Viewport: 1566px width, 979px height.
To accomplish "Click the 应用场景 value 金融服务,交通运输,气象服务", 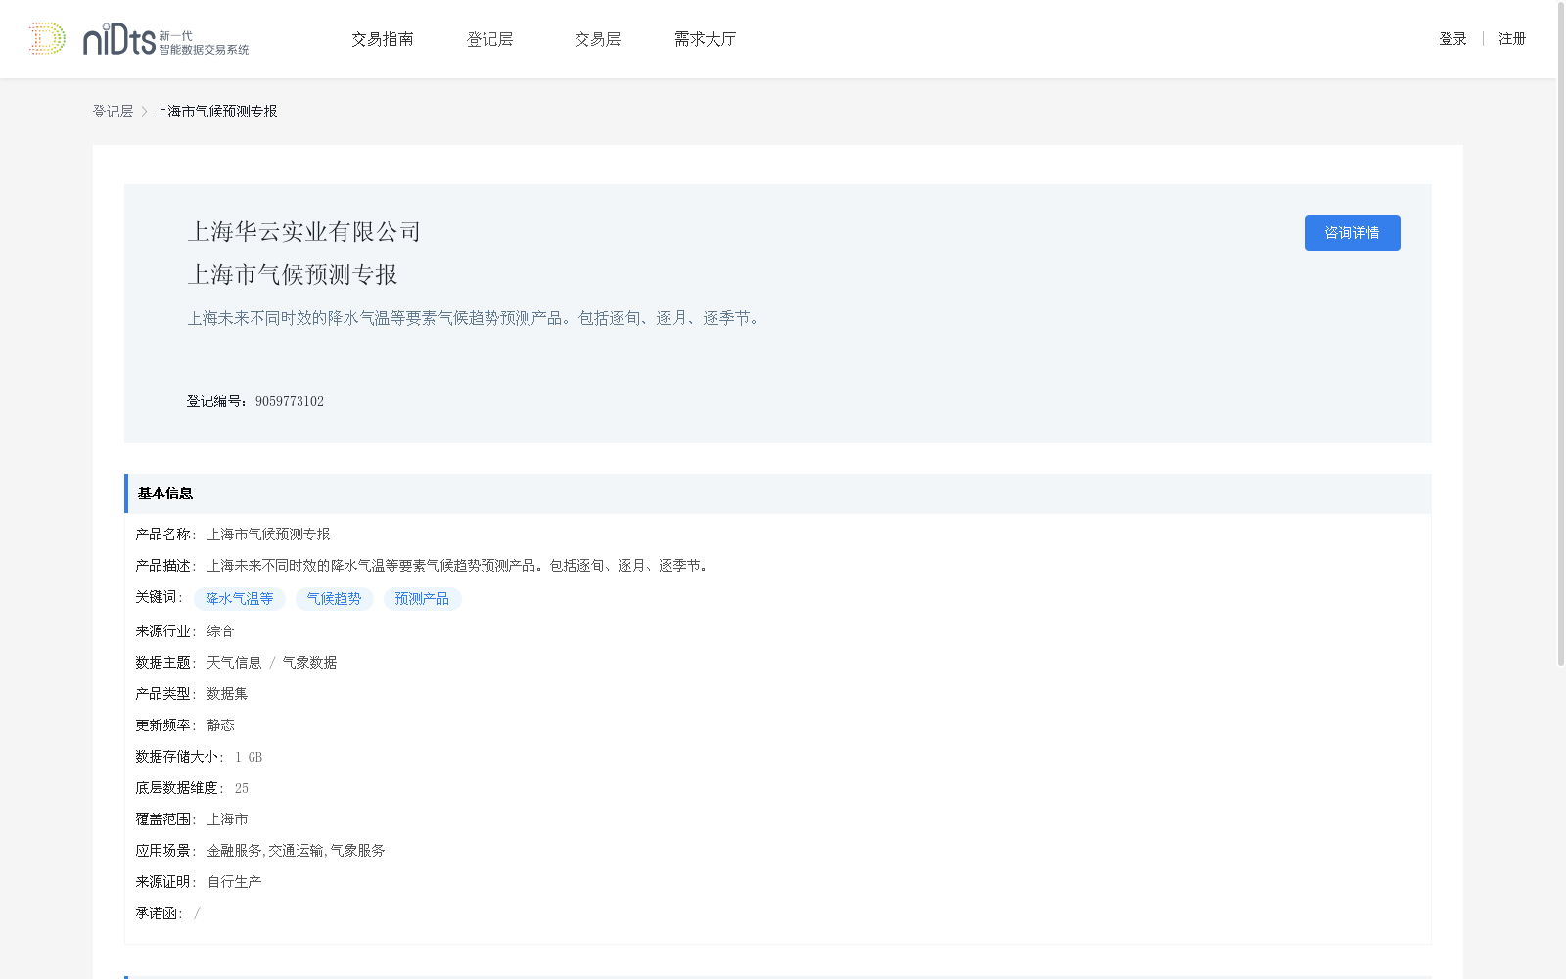I will [296, 851].
